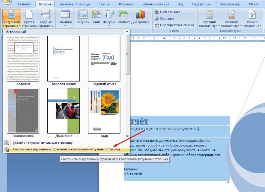Open the Таблица insert menu
The width and height of the screenshot is (265, 192).
[65, 19]
